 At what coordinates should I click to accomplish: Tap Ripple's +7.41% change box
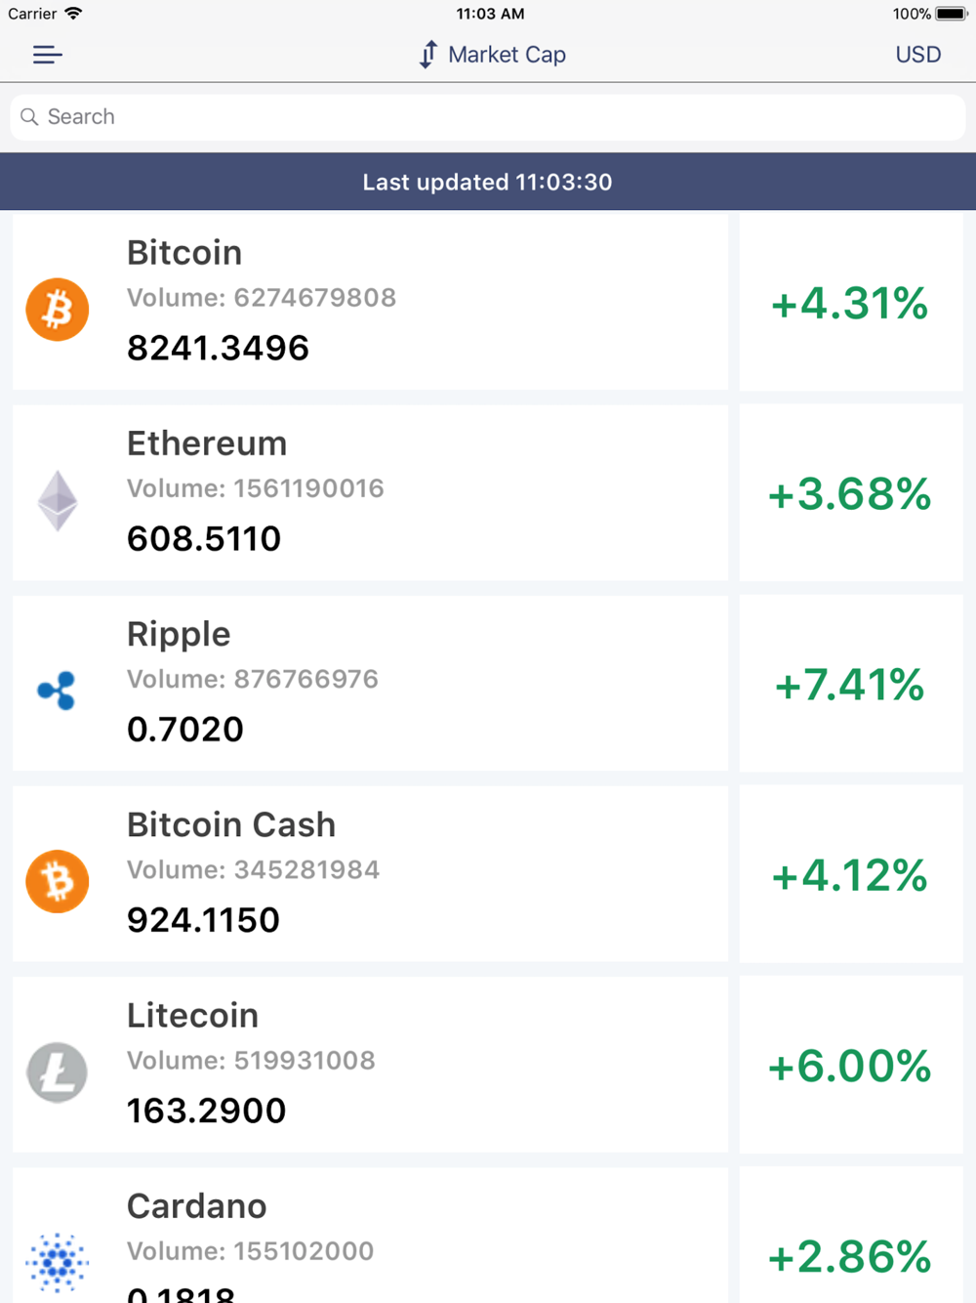[x=851, y=684]
